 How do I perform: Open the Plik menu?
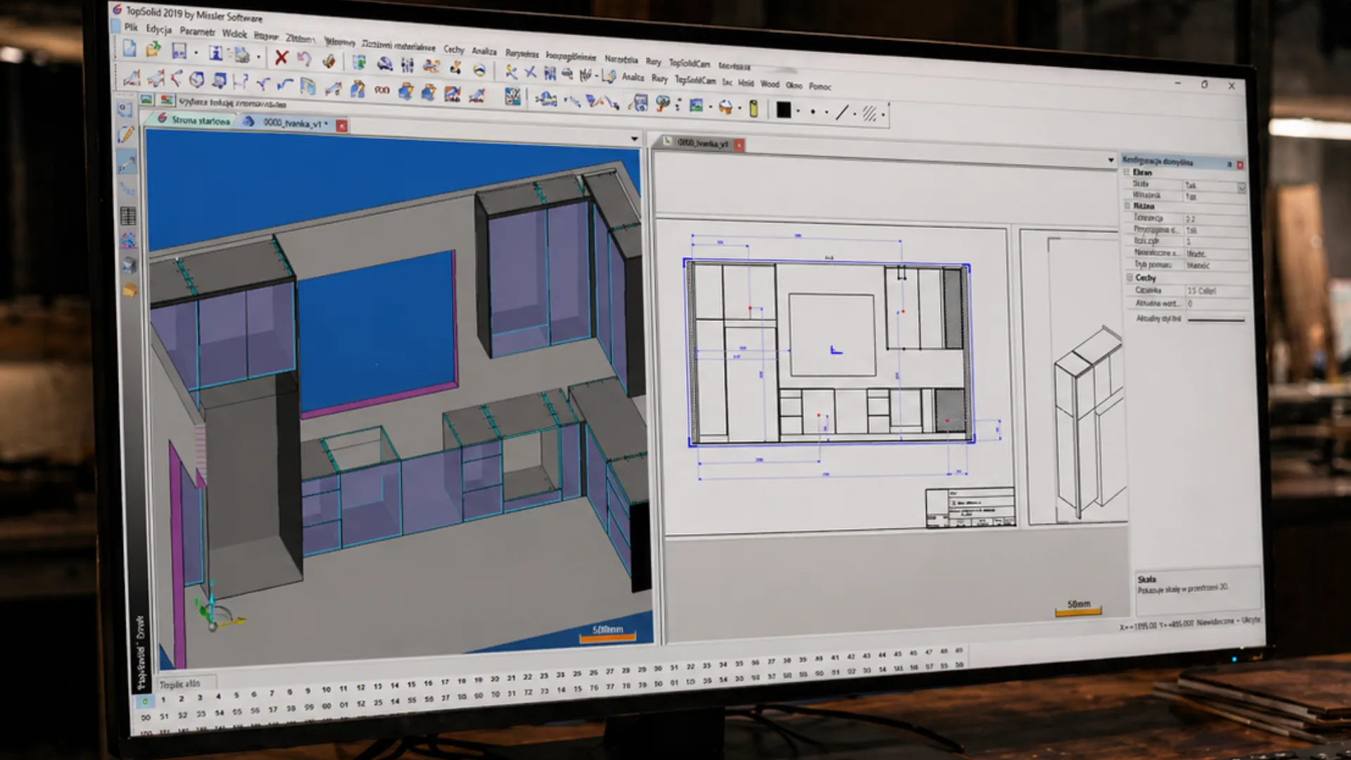point(131,27)
